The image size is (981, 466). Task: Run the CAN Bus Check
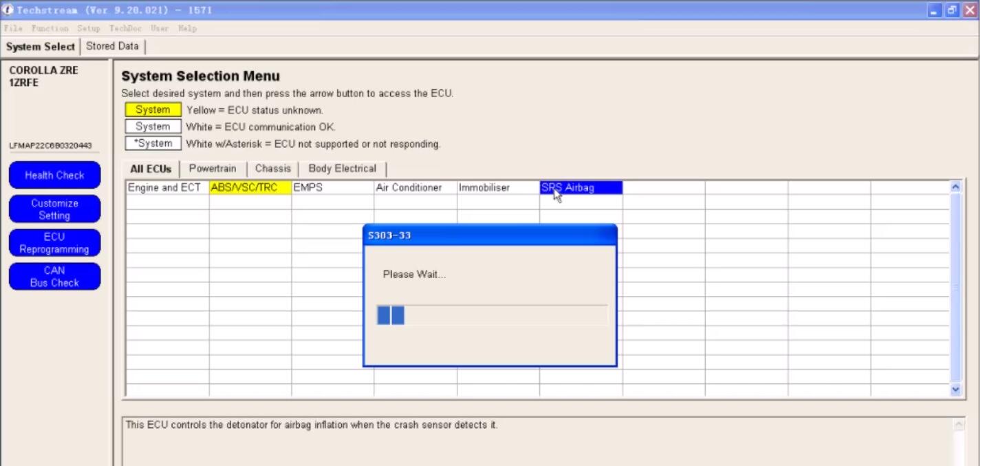[x=54, y=277]
